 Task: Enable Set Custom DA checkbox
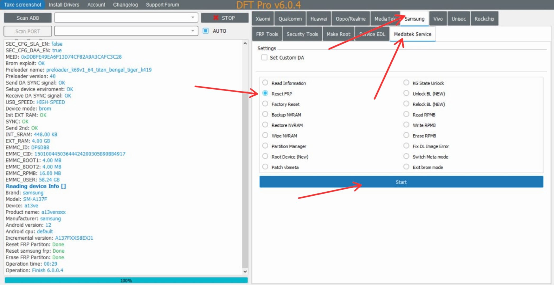click(264, 58)
